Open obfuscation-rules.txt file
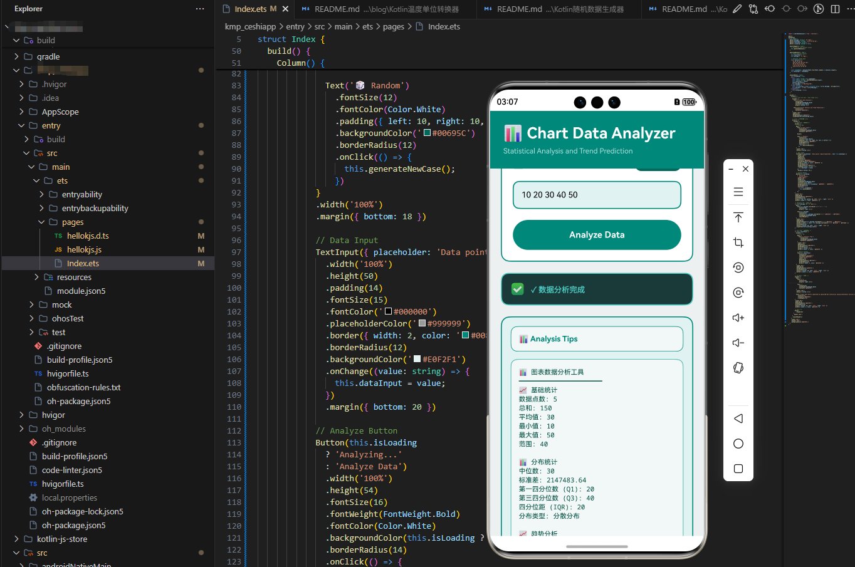The height and width of the screenshot is (567, 855). pyautogui.click(x=83, y=387)
